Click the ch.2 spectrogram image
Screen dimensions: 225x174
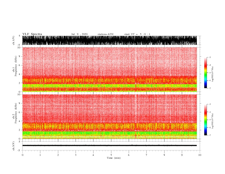tap(109, 117)
